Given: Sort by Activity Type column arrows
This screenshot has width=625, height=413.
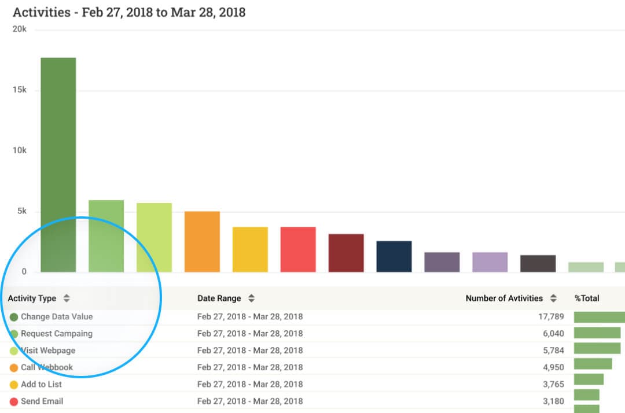Looking at the screenshot, I should pos(67,298).
